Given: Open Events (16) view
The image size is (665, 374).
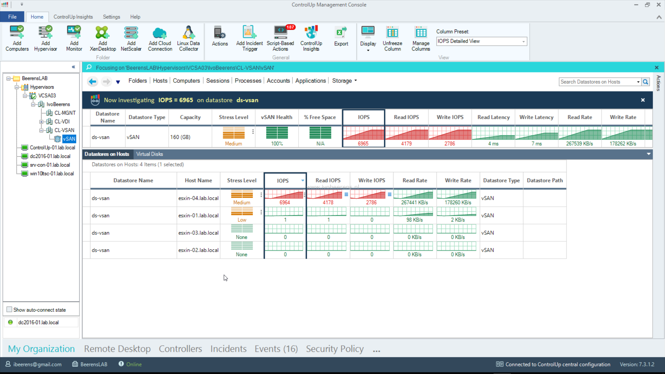Looking at the screenshot, I should (276, 349).
